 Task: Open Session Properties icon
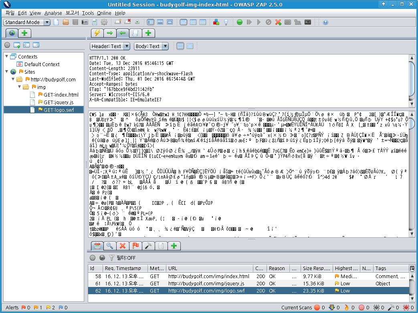[x=94, y=22]
